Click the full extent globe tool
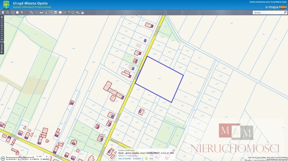 tap(17, 13)
